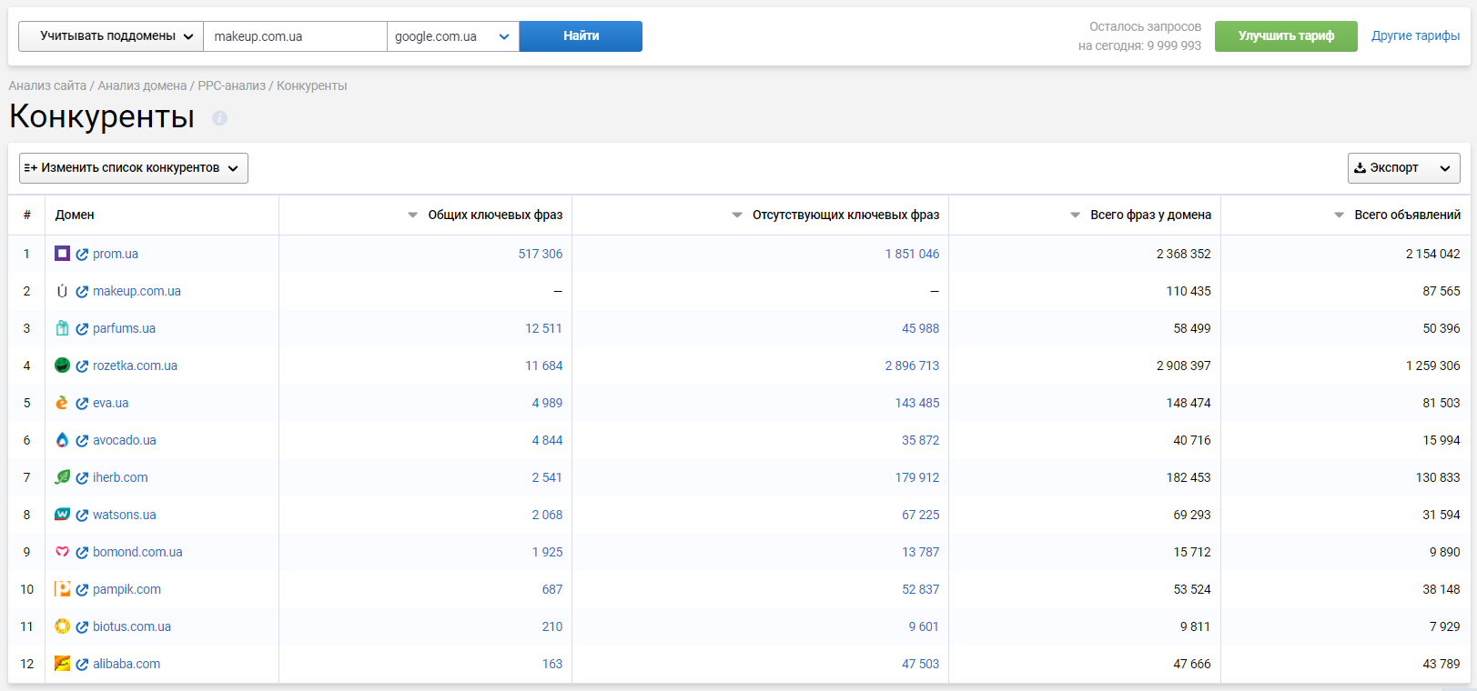Open watsons.ua domain link
The image size is (1477, 691).
tap(125, 515)
